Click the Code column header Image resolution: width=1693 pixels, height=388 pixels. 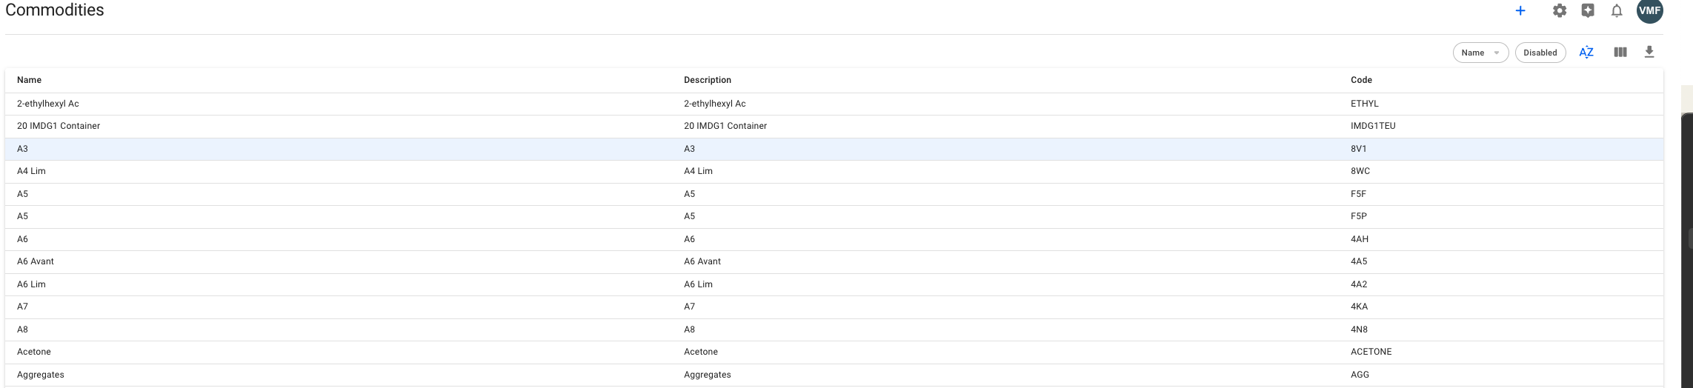tap(1361, 80)
